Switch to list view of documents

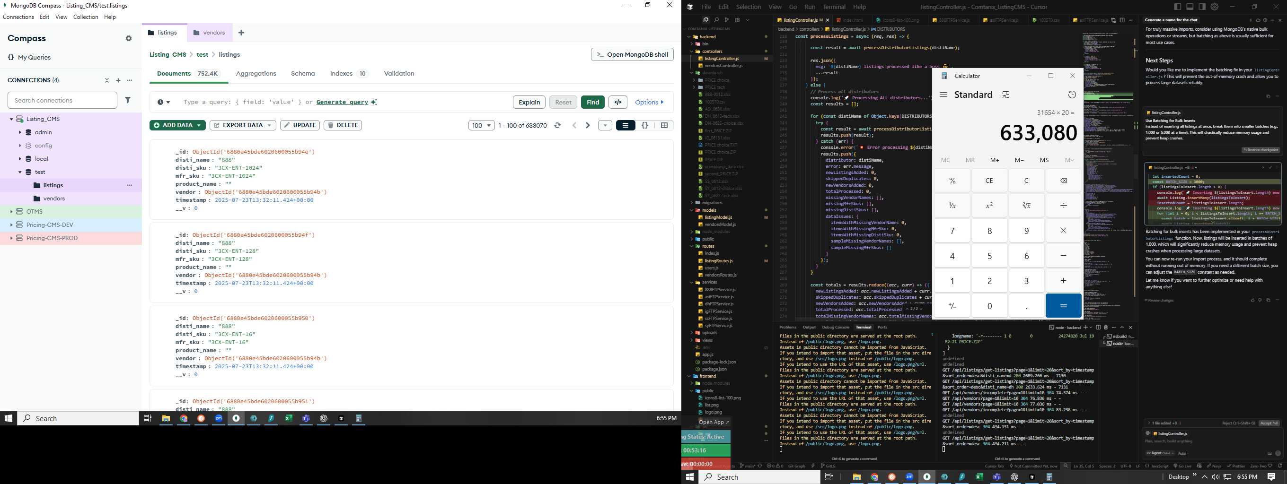626,125
